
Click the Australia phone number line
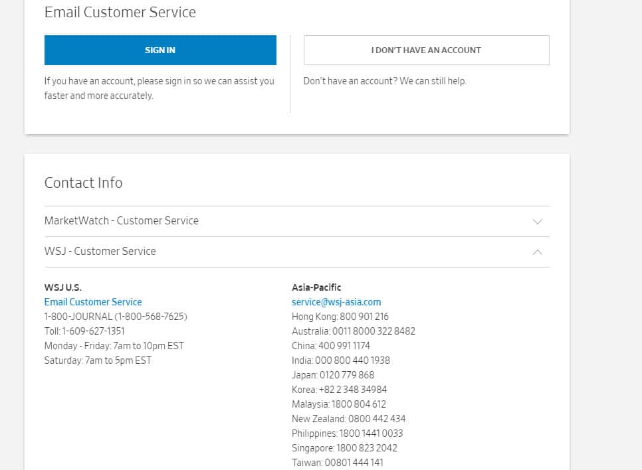(x=354, y=331)
